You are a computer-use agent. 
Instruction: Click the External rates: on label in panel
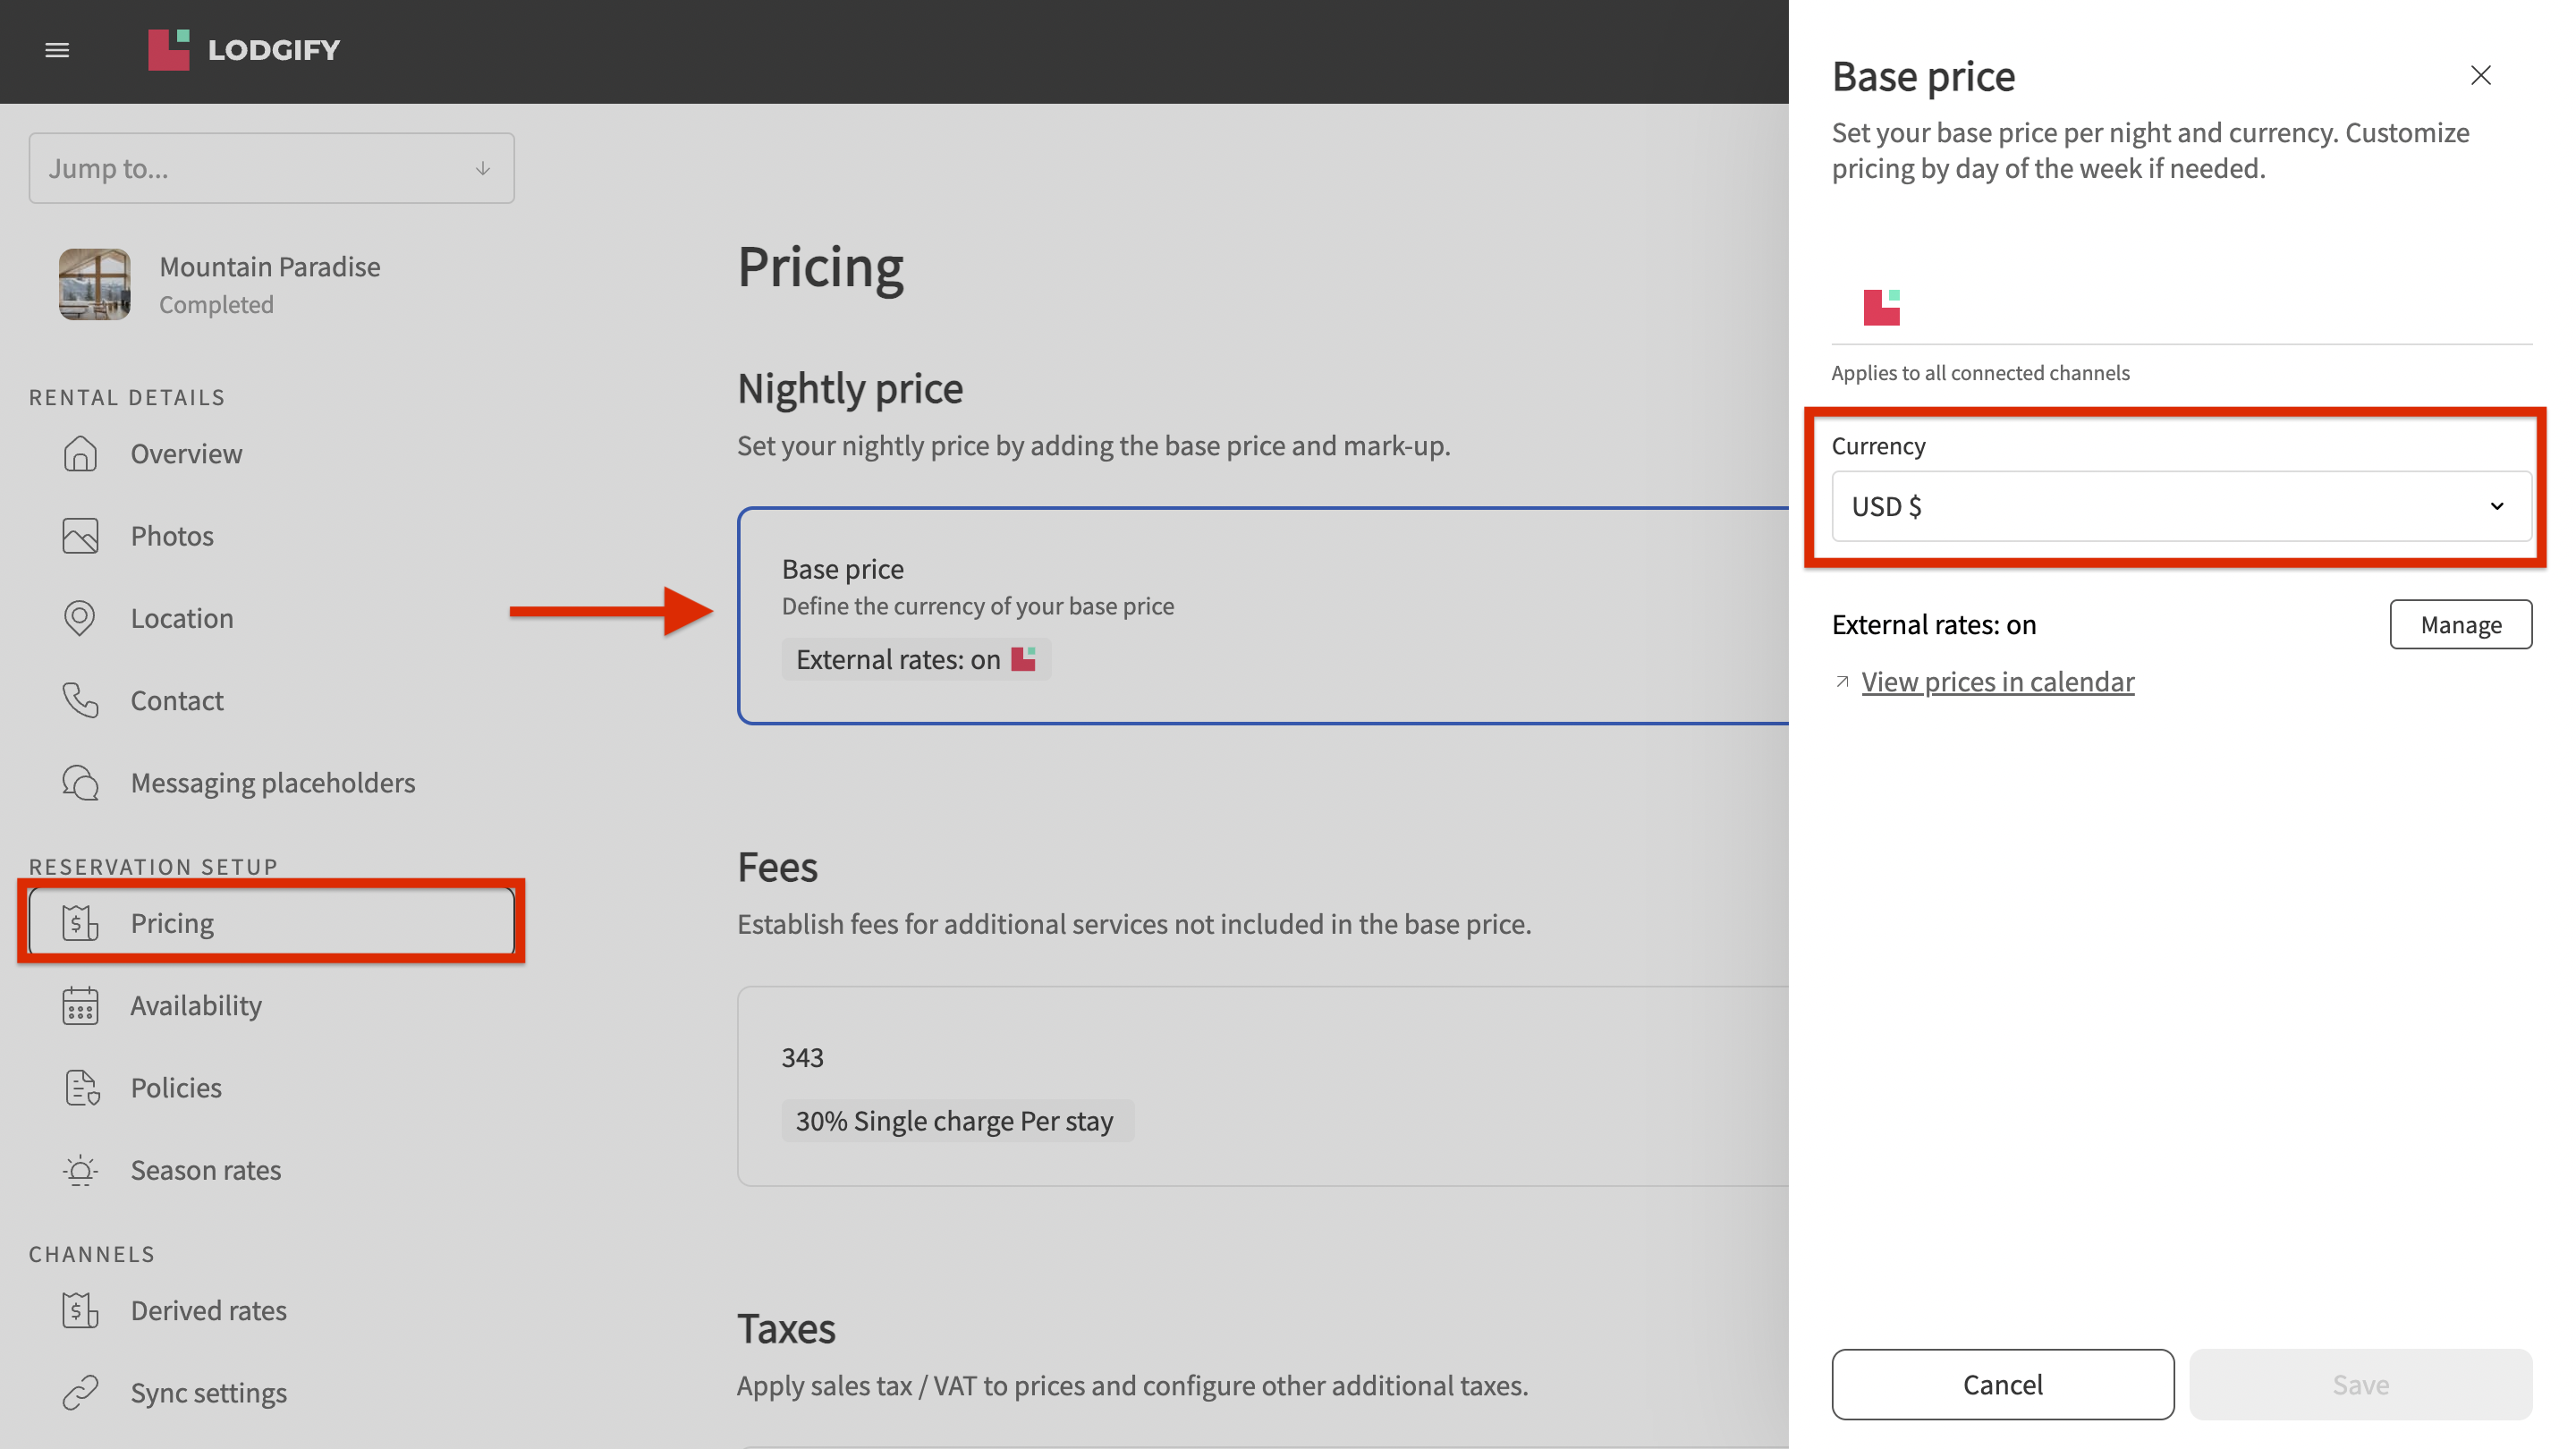1933,624
